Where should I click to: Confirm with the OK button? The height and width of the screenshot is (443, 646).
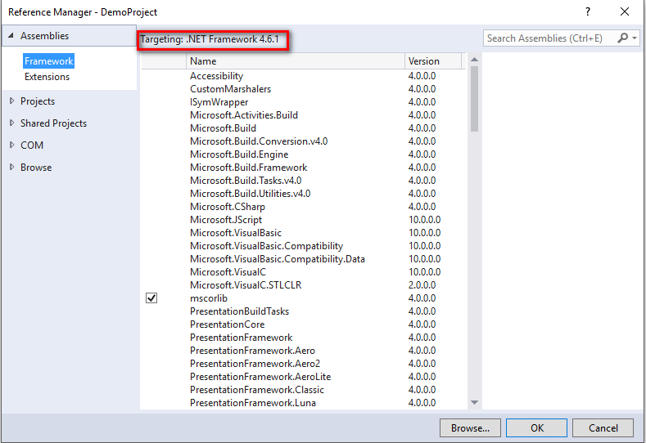536,427
